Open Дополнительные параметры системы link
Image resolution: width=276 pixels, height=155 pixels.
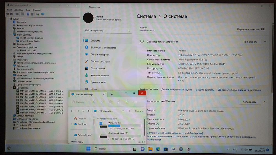click(239, 90)
